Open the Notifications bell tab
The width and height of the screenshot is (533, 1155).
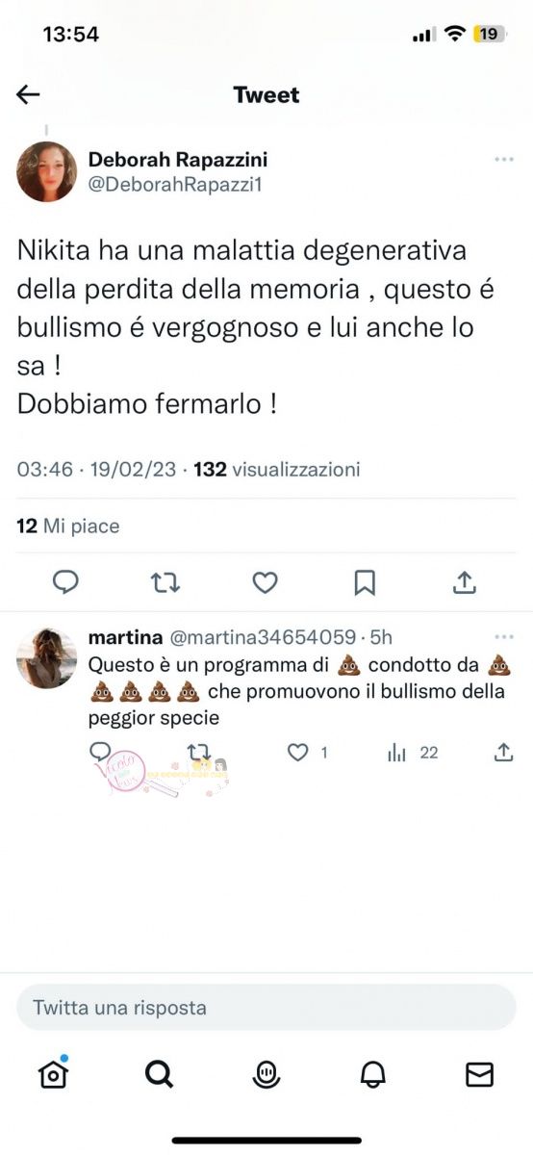tap(372, 1075)
